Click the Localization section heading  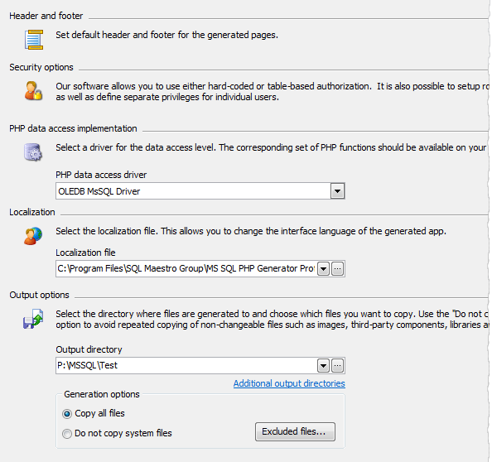click(x=32, y=212)
